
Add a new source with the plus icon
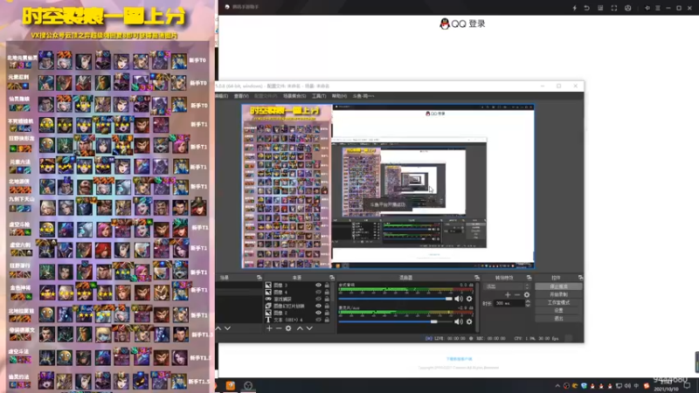pos(269,328)
